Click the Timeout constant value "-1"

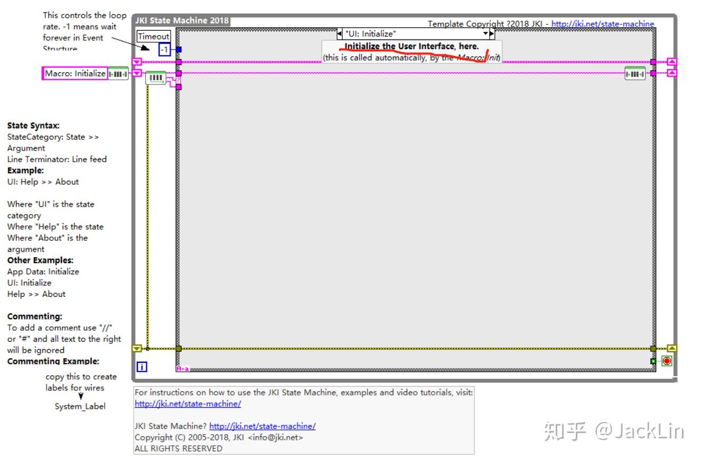pos(165,49)
